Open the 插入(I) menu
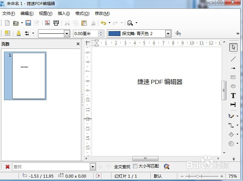Screen dimensions: 243x181 click(64, 13)
